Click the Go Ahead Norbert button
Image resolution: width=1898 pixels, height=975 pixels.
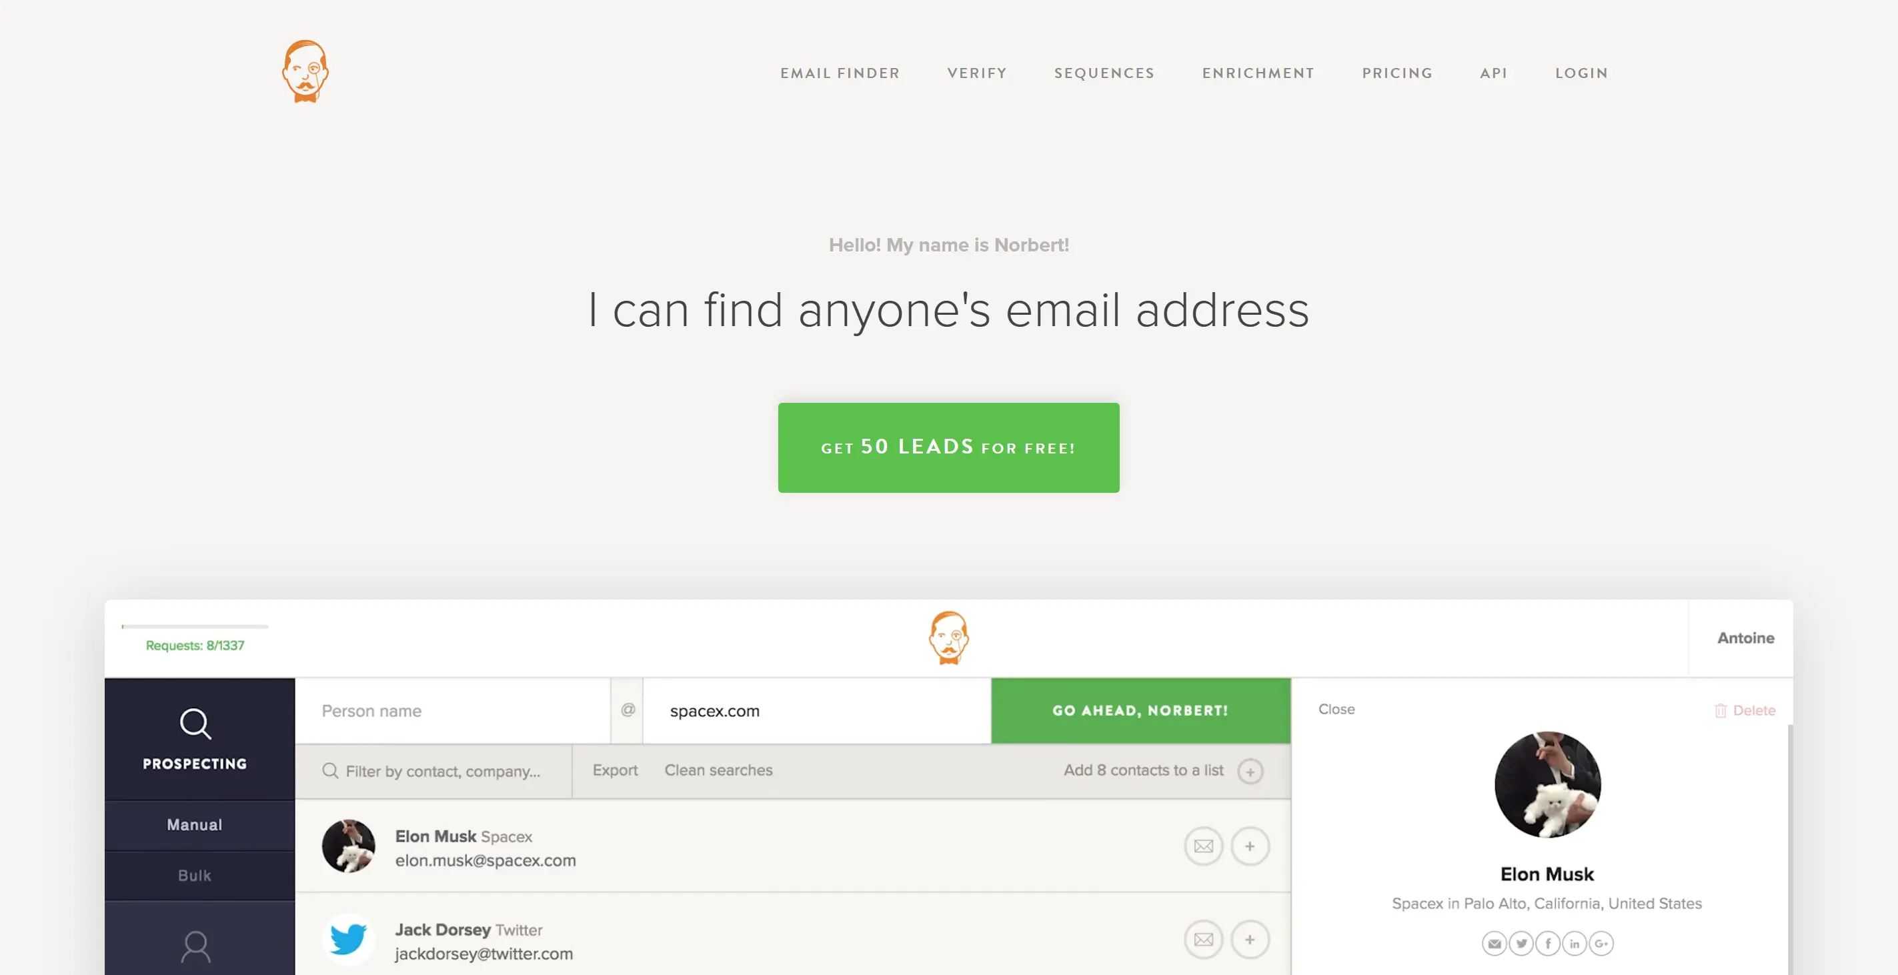click(x=1140, y=710)
